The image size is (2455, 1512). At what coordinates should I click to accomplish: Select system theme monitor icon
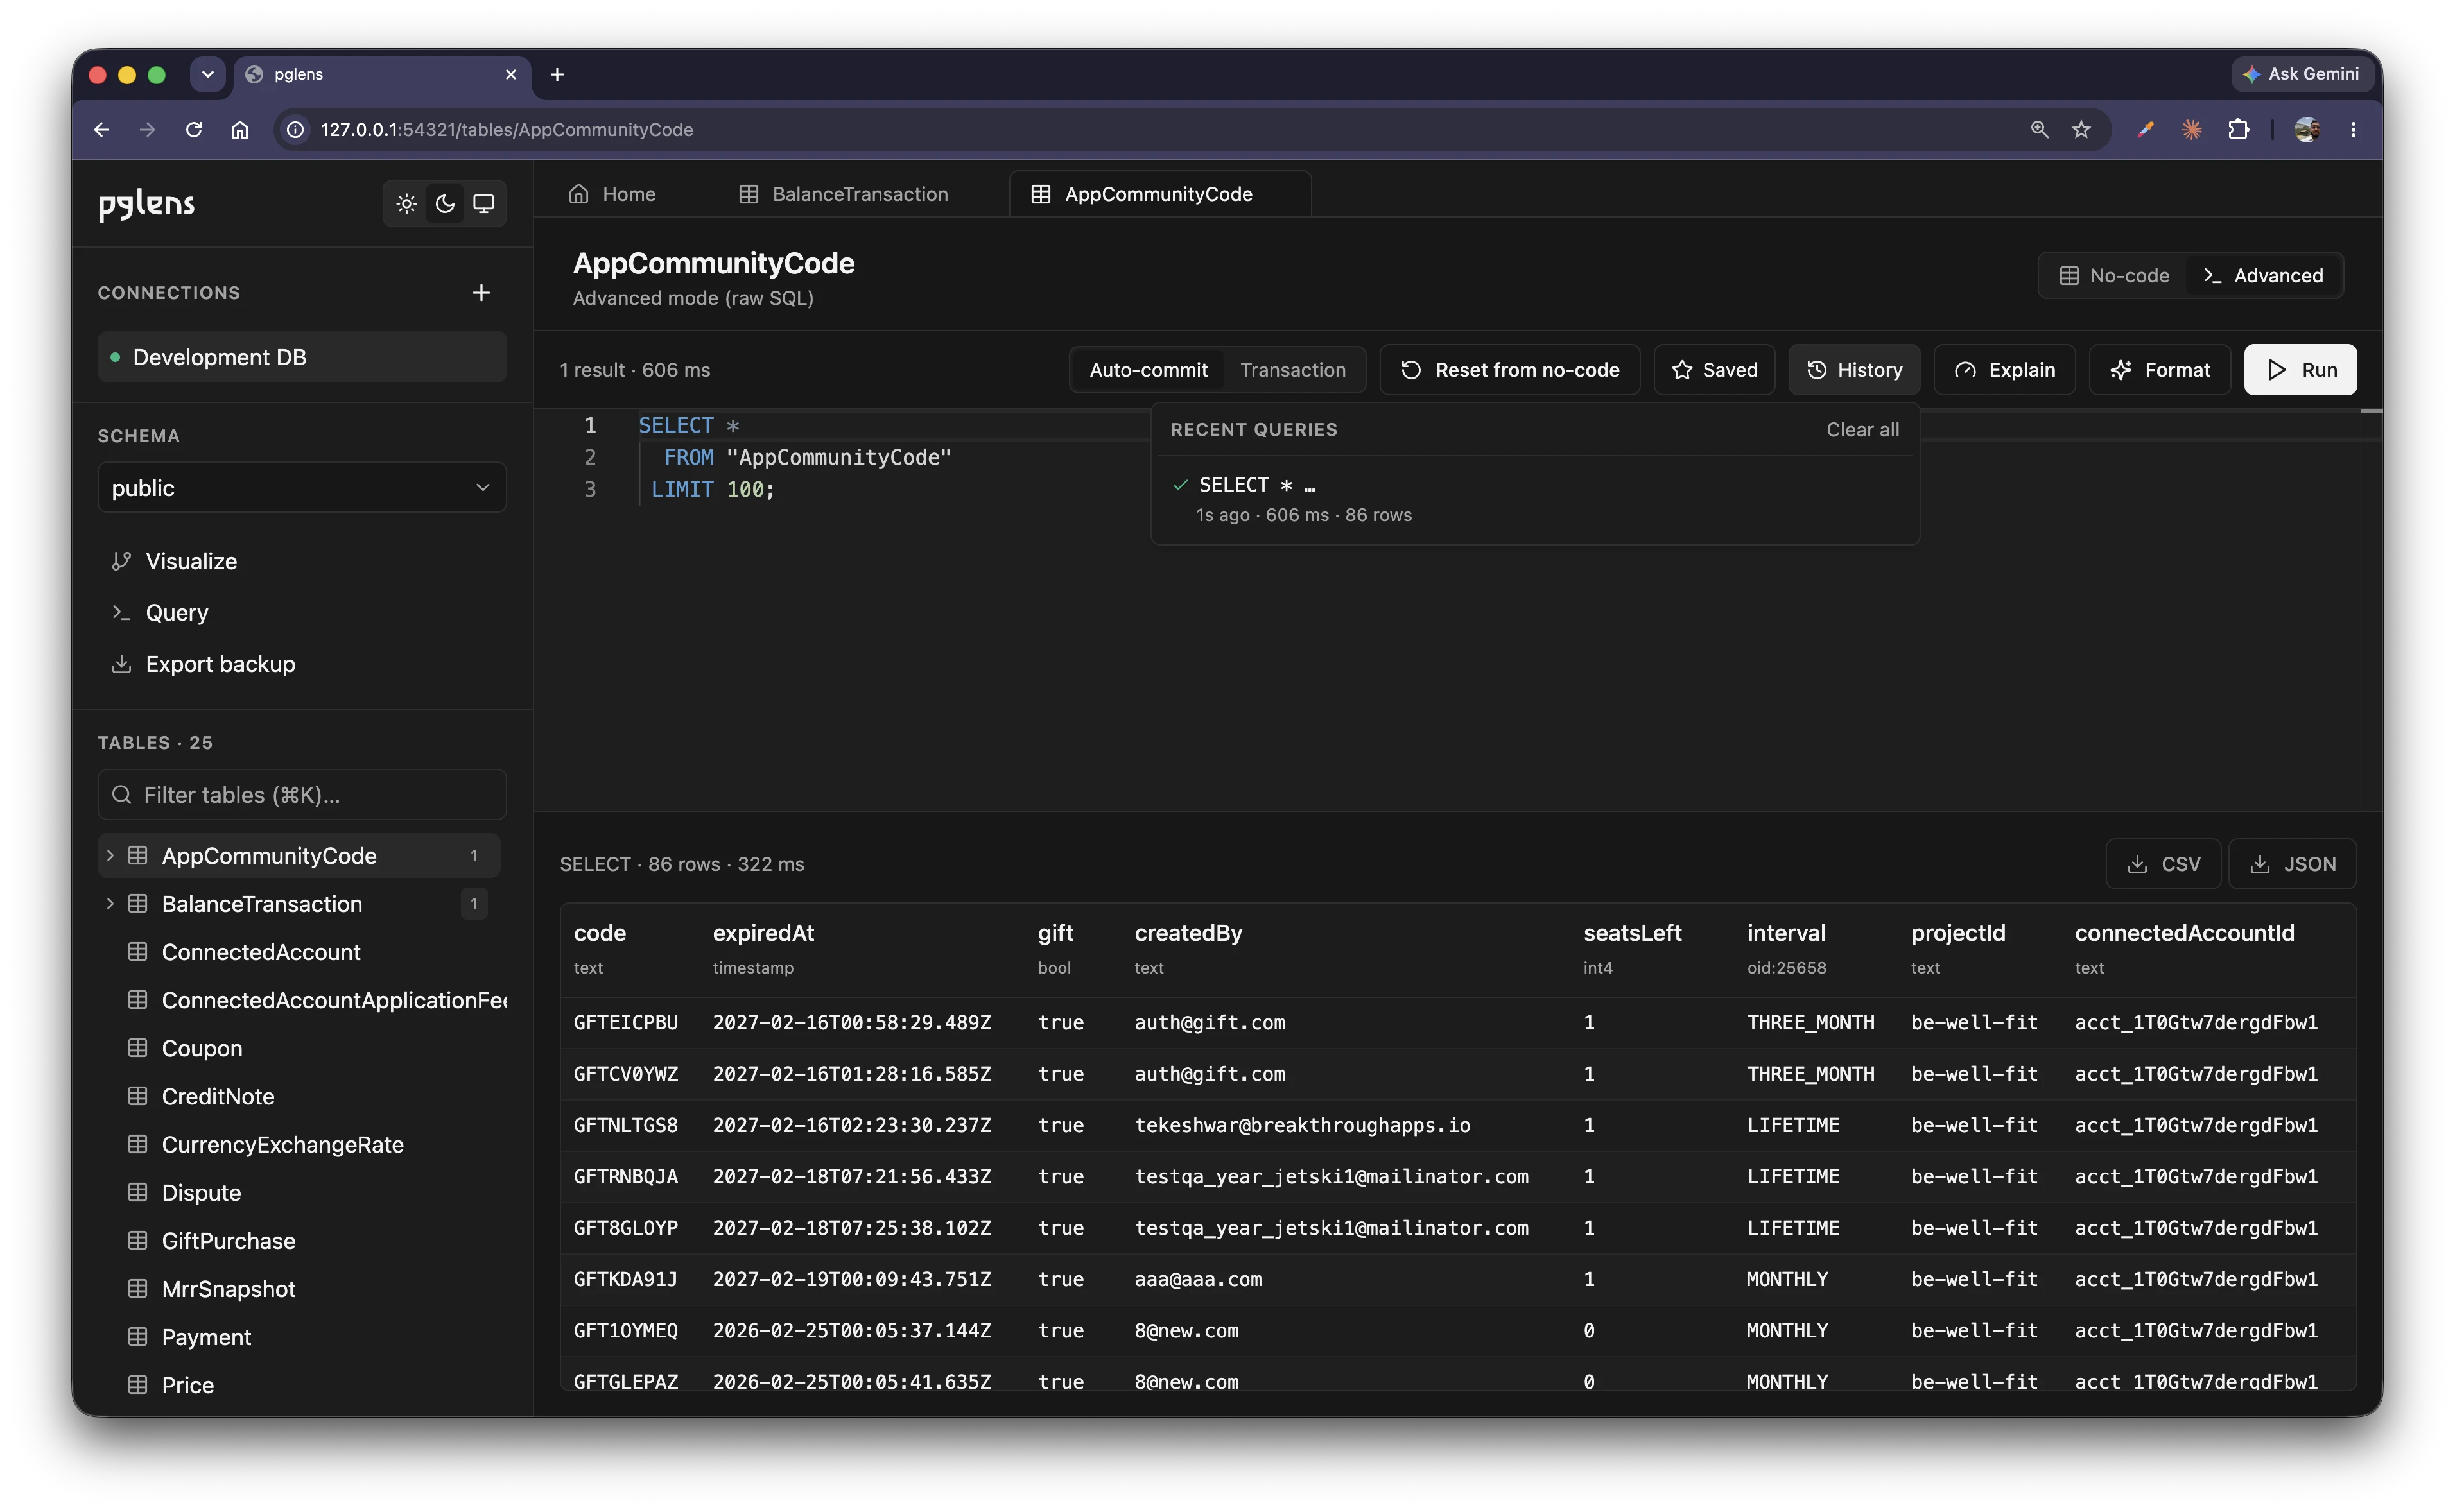[483, 204]
